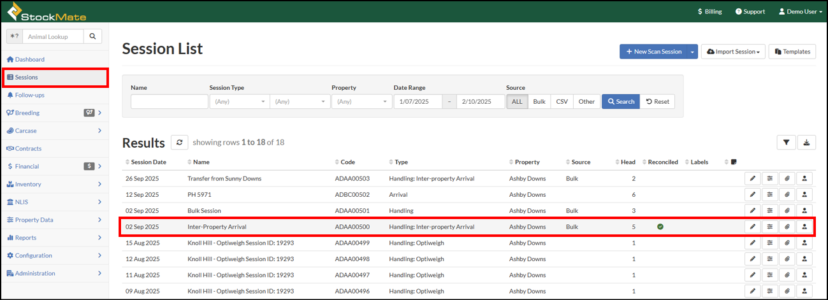Open the table filter funnel icon
828x300 pixels.
(786, 143)
